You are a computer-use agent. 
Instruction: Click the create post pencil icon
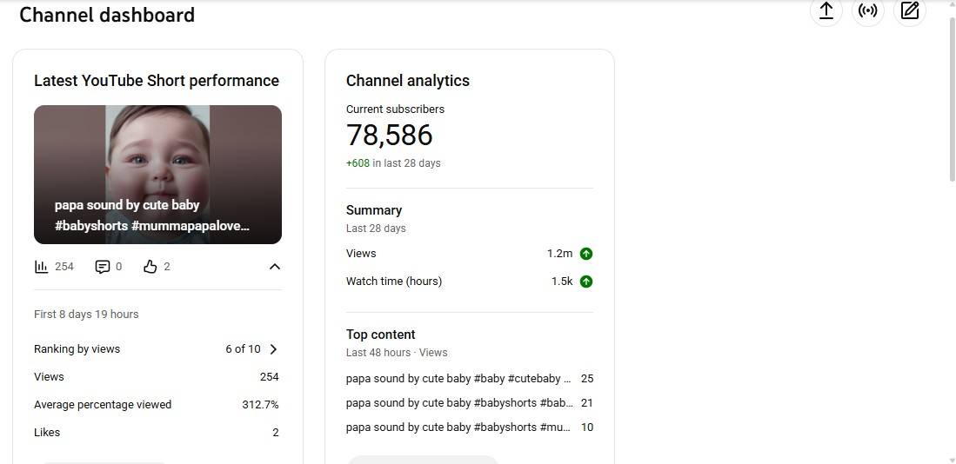coord(909,11)
